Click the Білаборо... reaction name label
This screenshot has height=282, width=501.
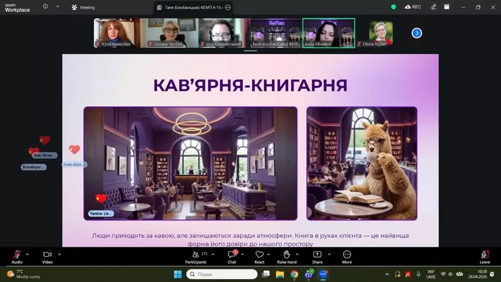click(x=34, y=167)
